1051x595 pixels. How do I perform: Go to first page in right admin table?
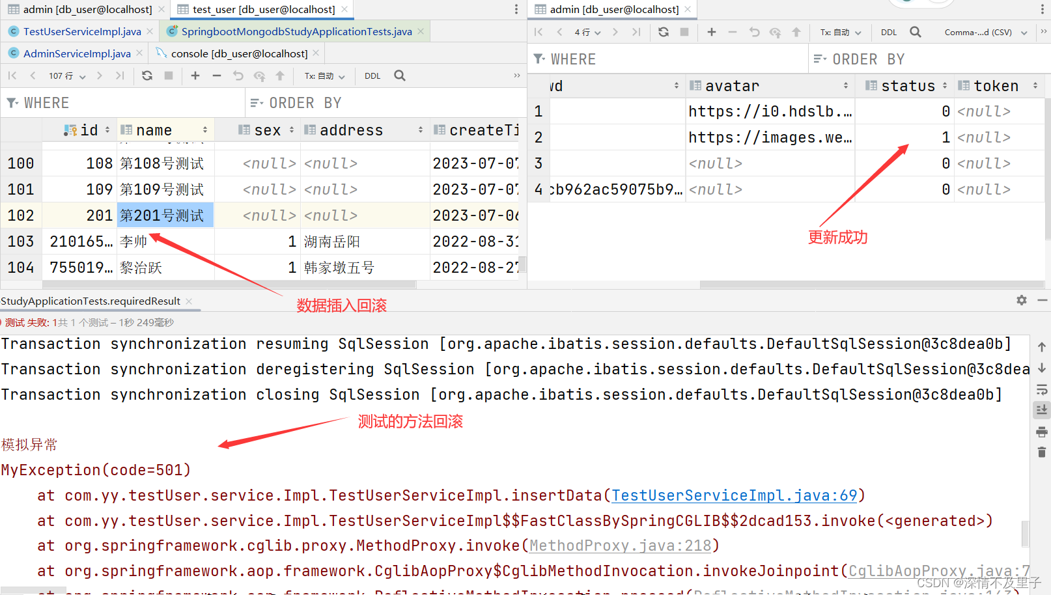[x=539, y=32]
